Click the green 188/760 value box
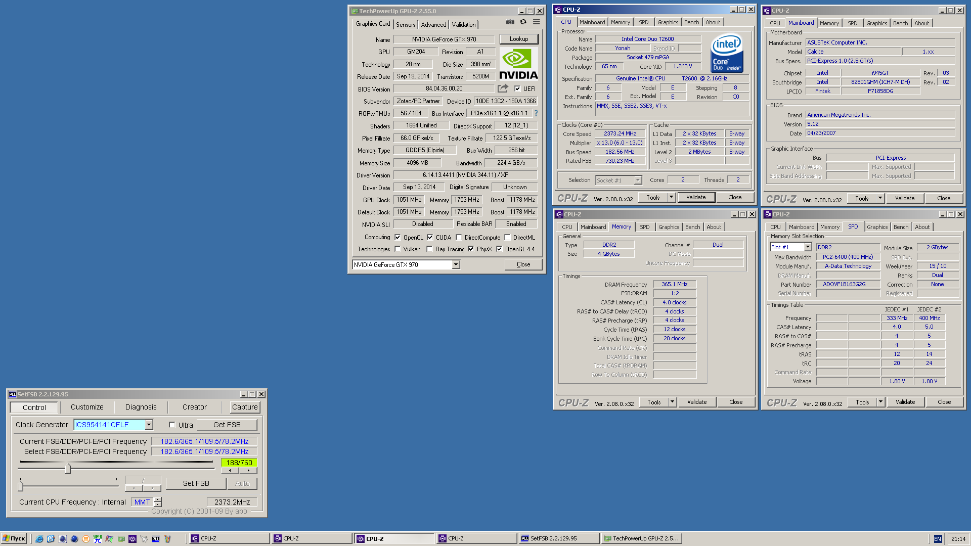 [x=239, y=463]
